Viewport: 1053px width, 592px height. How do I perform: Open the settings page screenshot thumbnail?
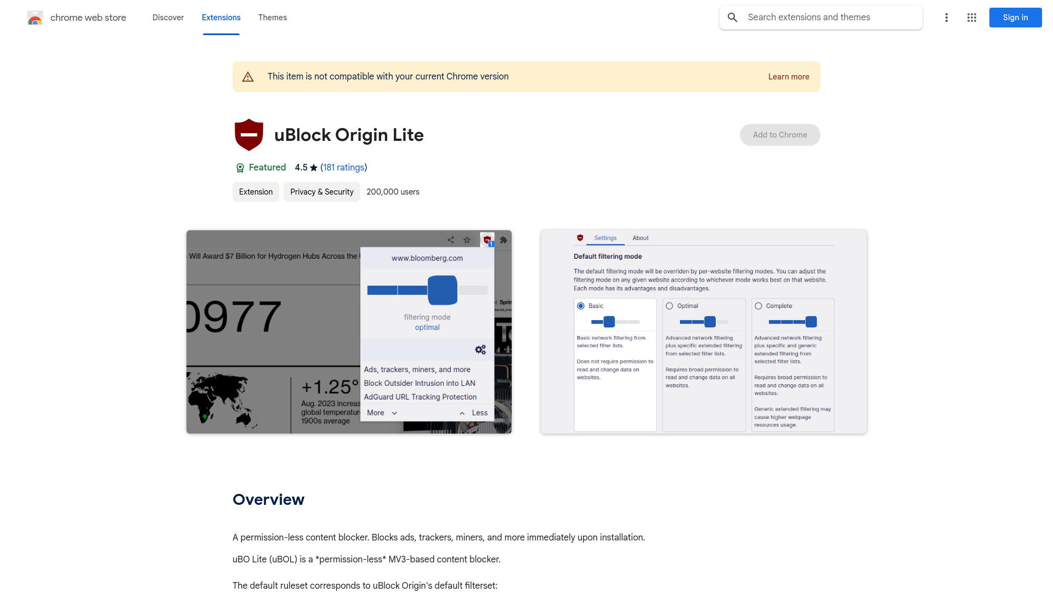coord(704,332)
